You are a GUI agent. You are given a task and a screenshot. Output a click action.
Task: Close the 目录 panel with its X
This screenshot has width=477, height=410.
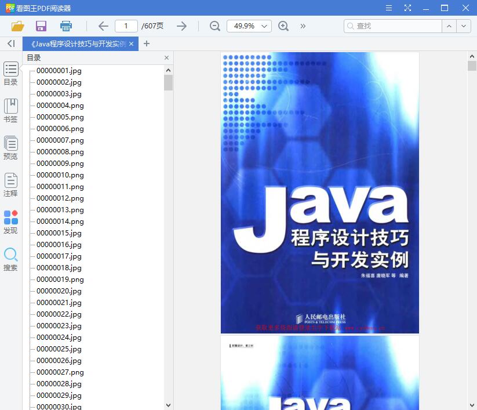[x=166, y=58]
